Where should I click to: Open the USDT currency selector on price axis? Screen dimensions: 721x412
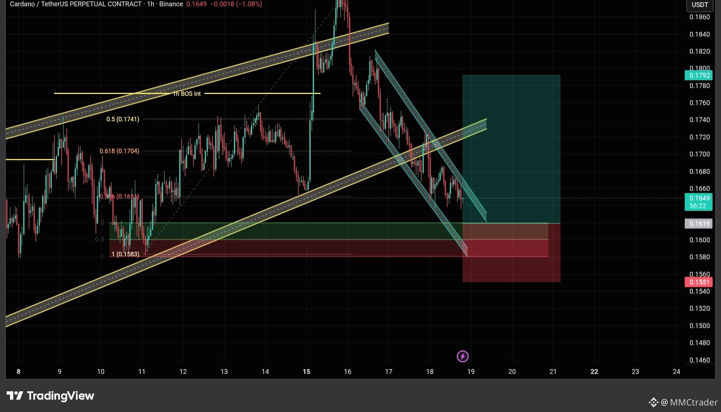point(700,5)
